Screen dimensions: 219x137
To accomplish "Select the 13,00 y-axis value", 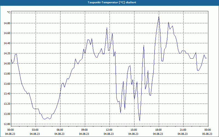I will click(x=7, y=114).
